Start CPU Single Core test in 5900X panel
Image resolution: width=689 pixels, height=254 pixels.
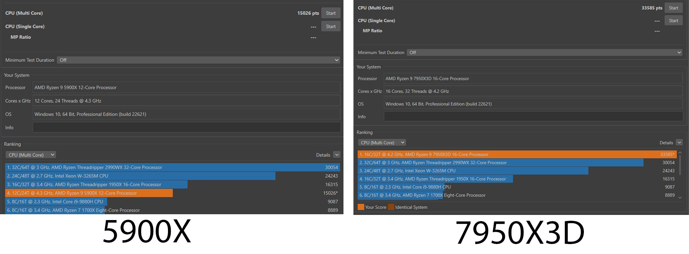[331, 26]
